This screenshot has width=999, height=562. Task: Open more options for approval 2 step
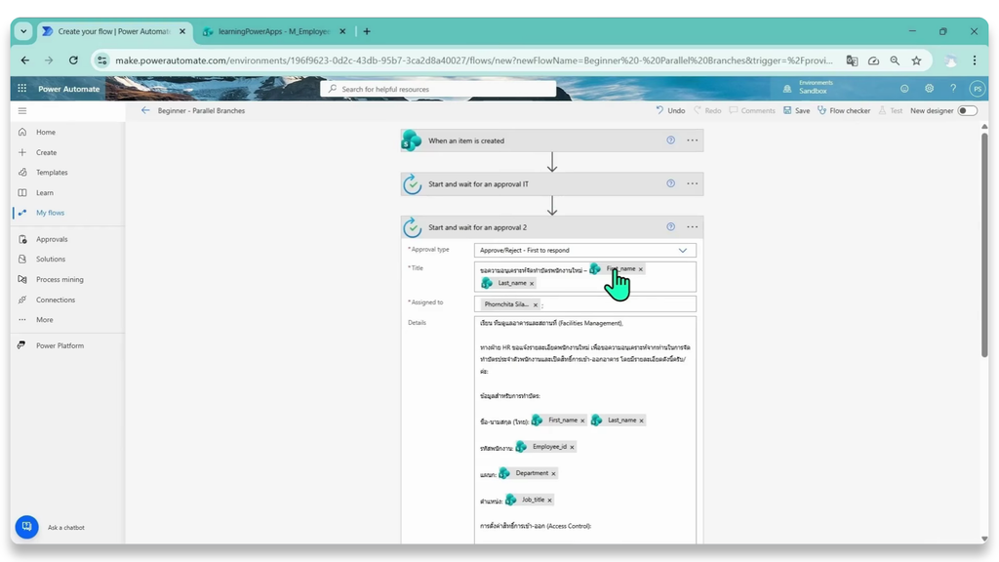pyautogui.click(x=692, y=226)
